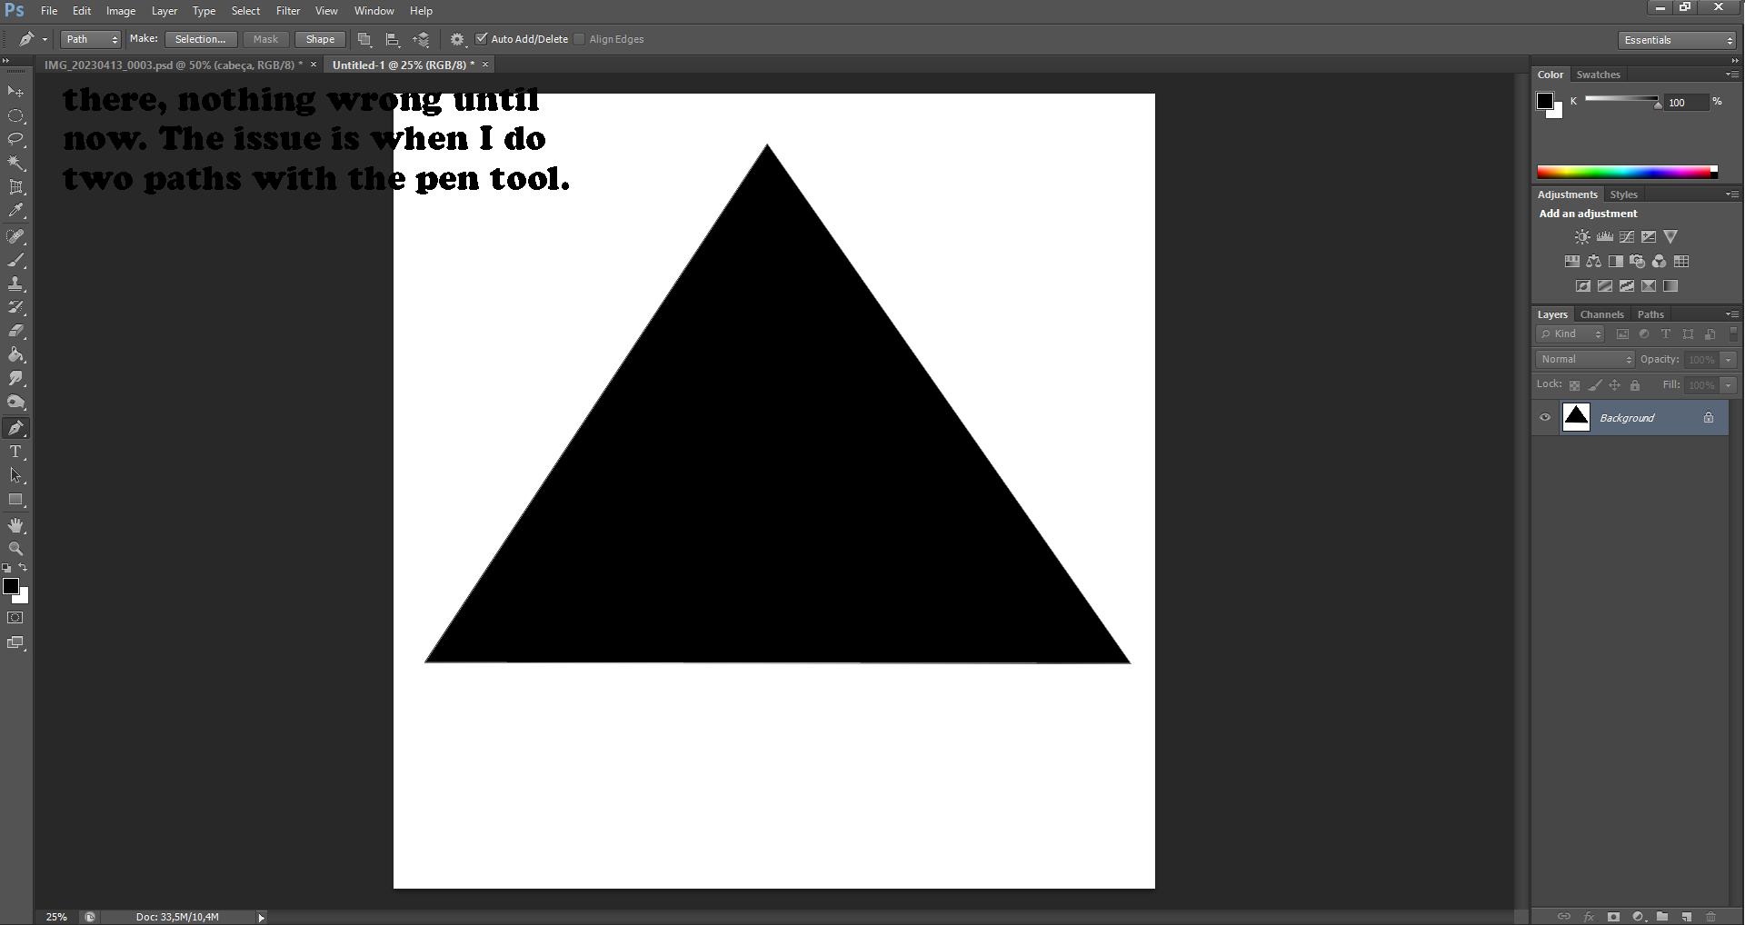
Task: Open the Fill slider dropdown arrow
Action: pos(1729,385)
